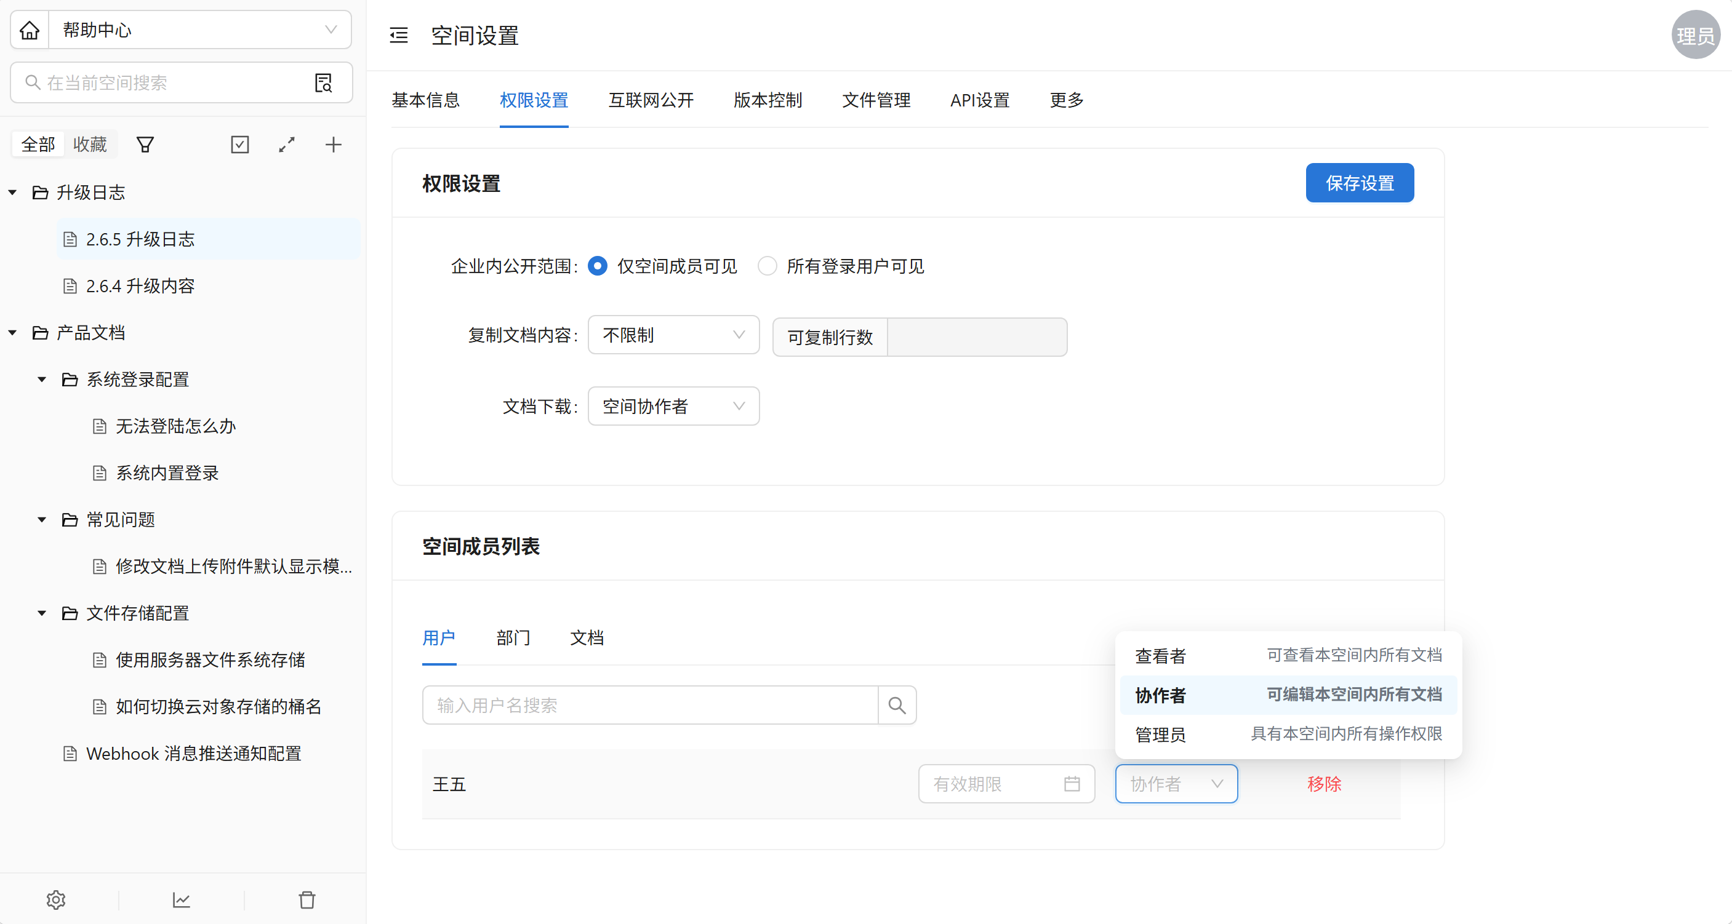This screenshot has height=924, width=1732.
Task: Click the home icon beside 帮助中心
Action: [30, 30]
